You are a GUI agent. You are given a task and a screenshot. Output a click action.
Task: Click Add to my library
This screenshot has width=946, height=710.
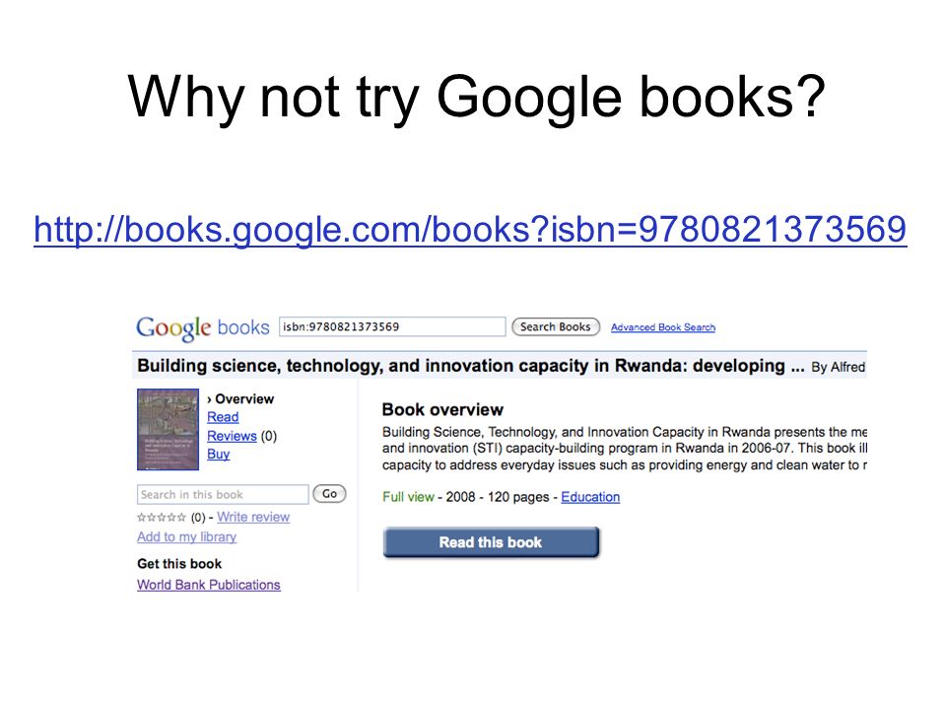coord(186,536)
